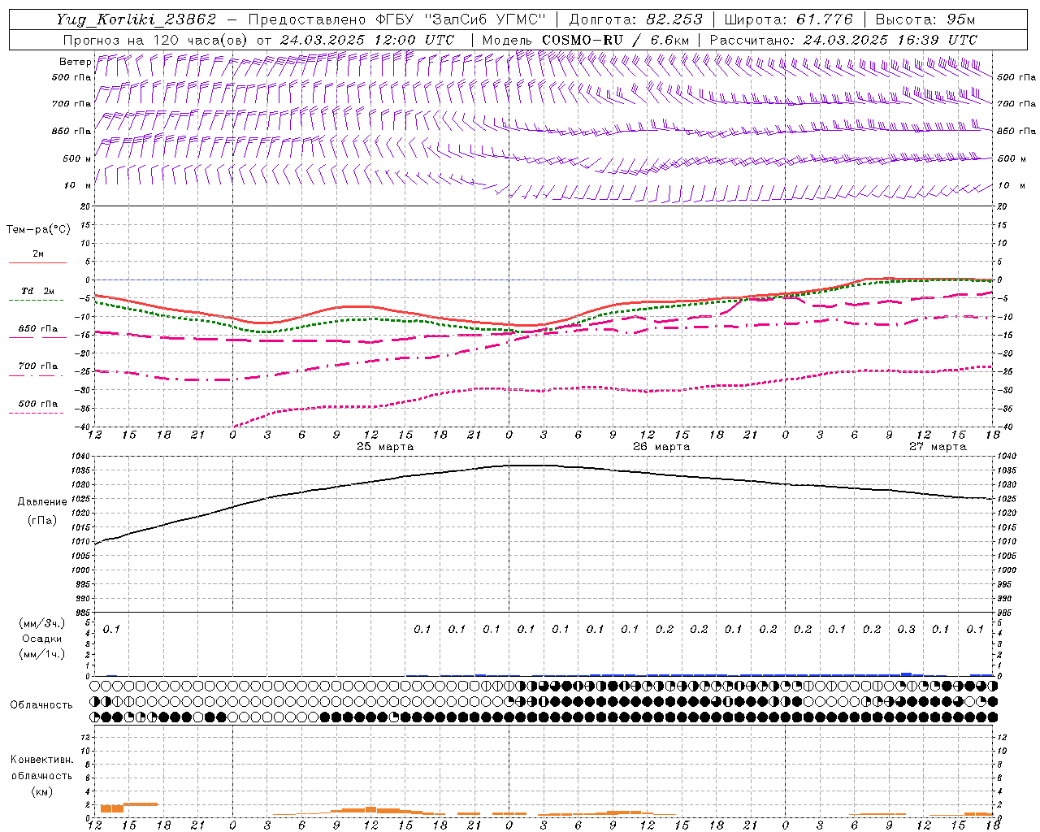Click the 500 гПа temperature legend entry
Image resolution: width=1040 pixels, height=832 pixels.
[37, 404]
